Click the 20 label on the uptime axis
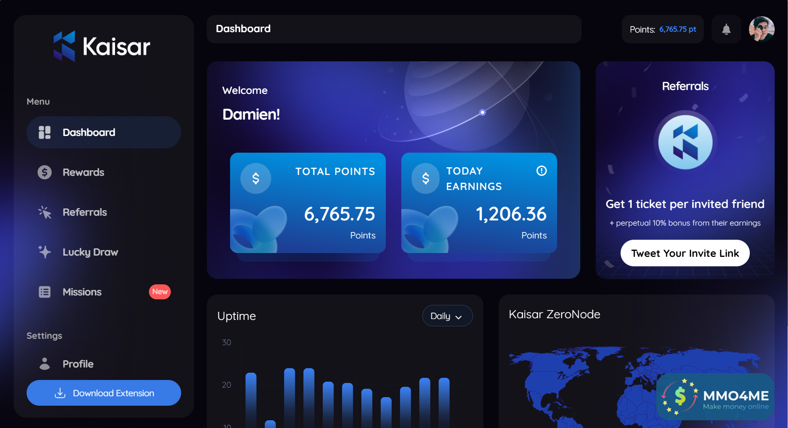The height and width of the screenshot is (428, 788). click(227, 385)
